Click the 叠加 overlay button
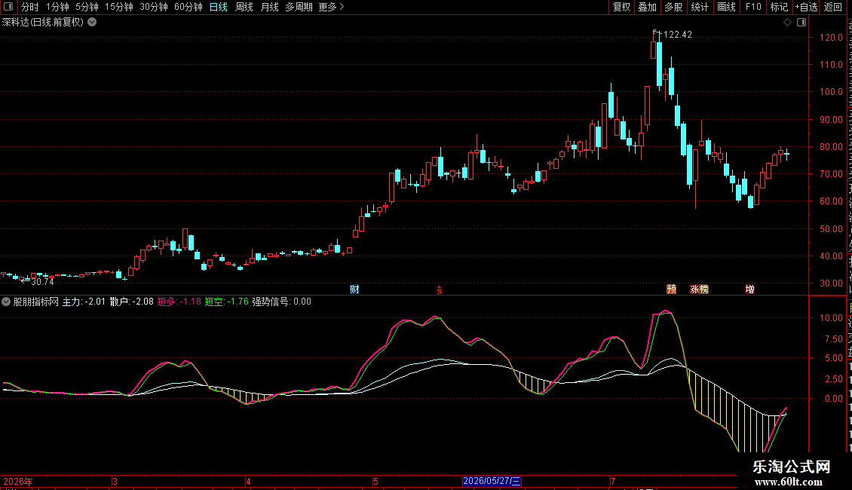 (x=647, y=7)
